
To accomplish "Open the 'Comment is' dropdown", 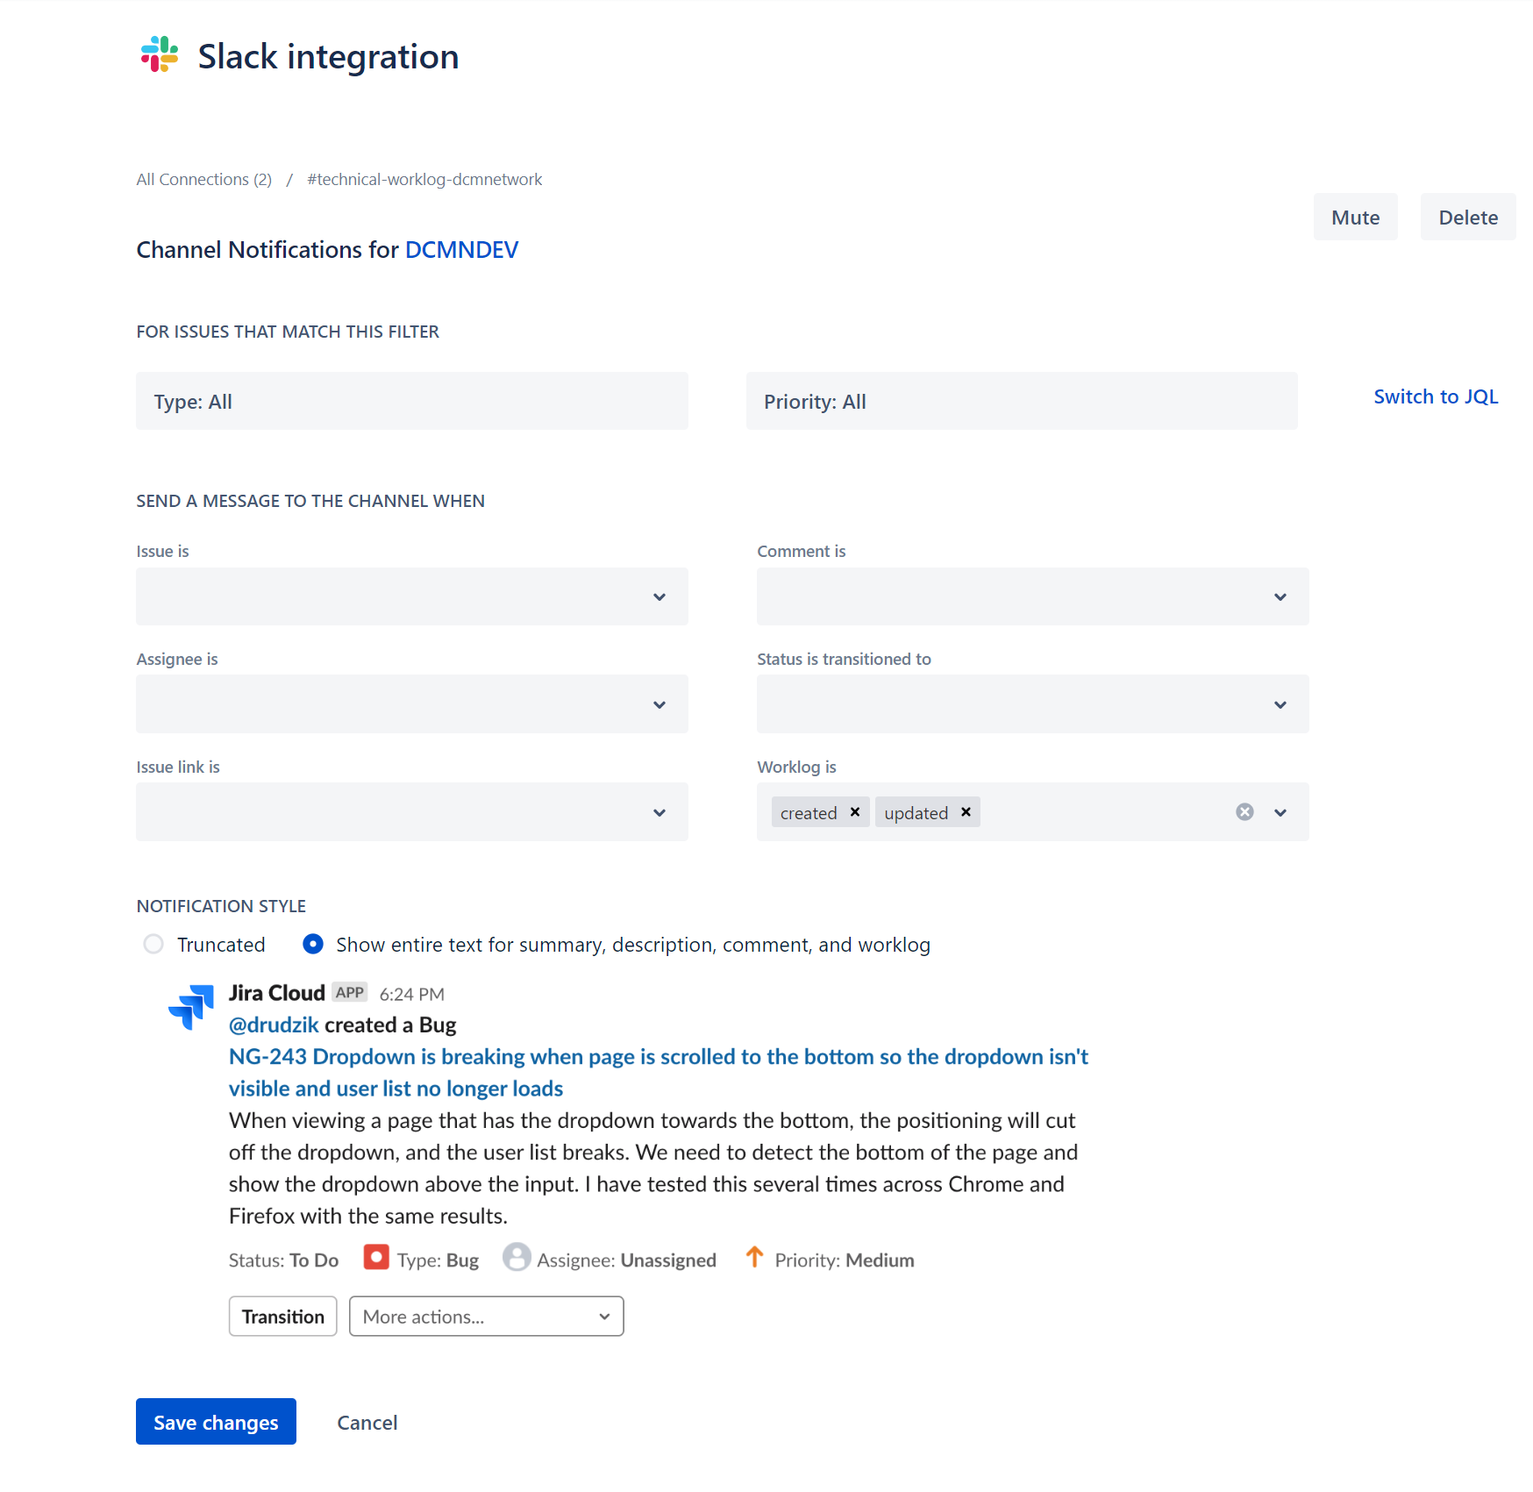I will [1033, 596].
